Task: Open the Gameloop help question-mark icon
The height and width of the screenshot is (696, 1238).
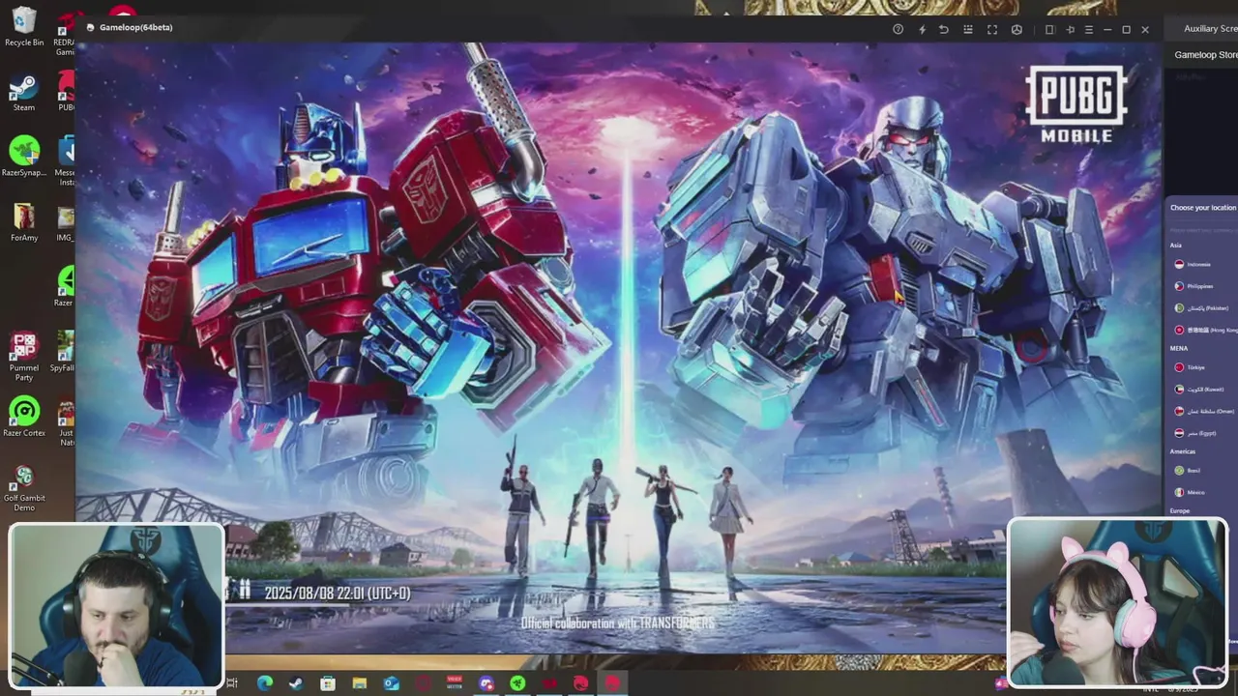Action: pos(898,30)
